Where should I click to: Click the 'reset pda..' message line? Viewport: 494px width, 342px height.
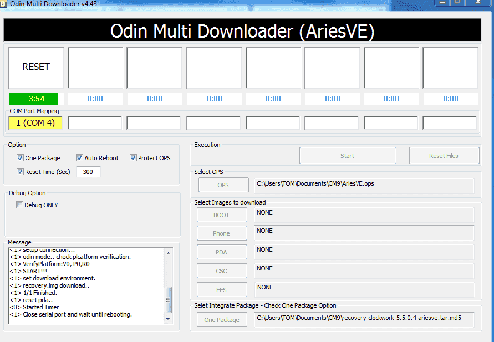click(31, 300)
